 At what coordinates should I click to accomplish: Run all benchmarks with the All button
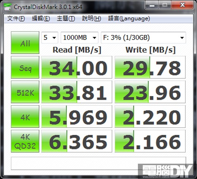pos(25,43)
